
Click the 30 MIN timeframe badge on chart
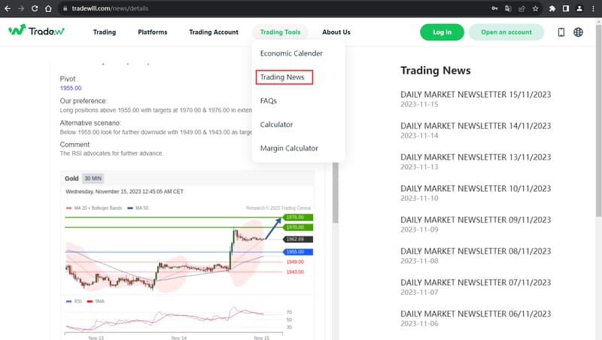(x=93, y=178)
